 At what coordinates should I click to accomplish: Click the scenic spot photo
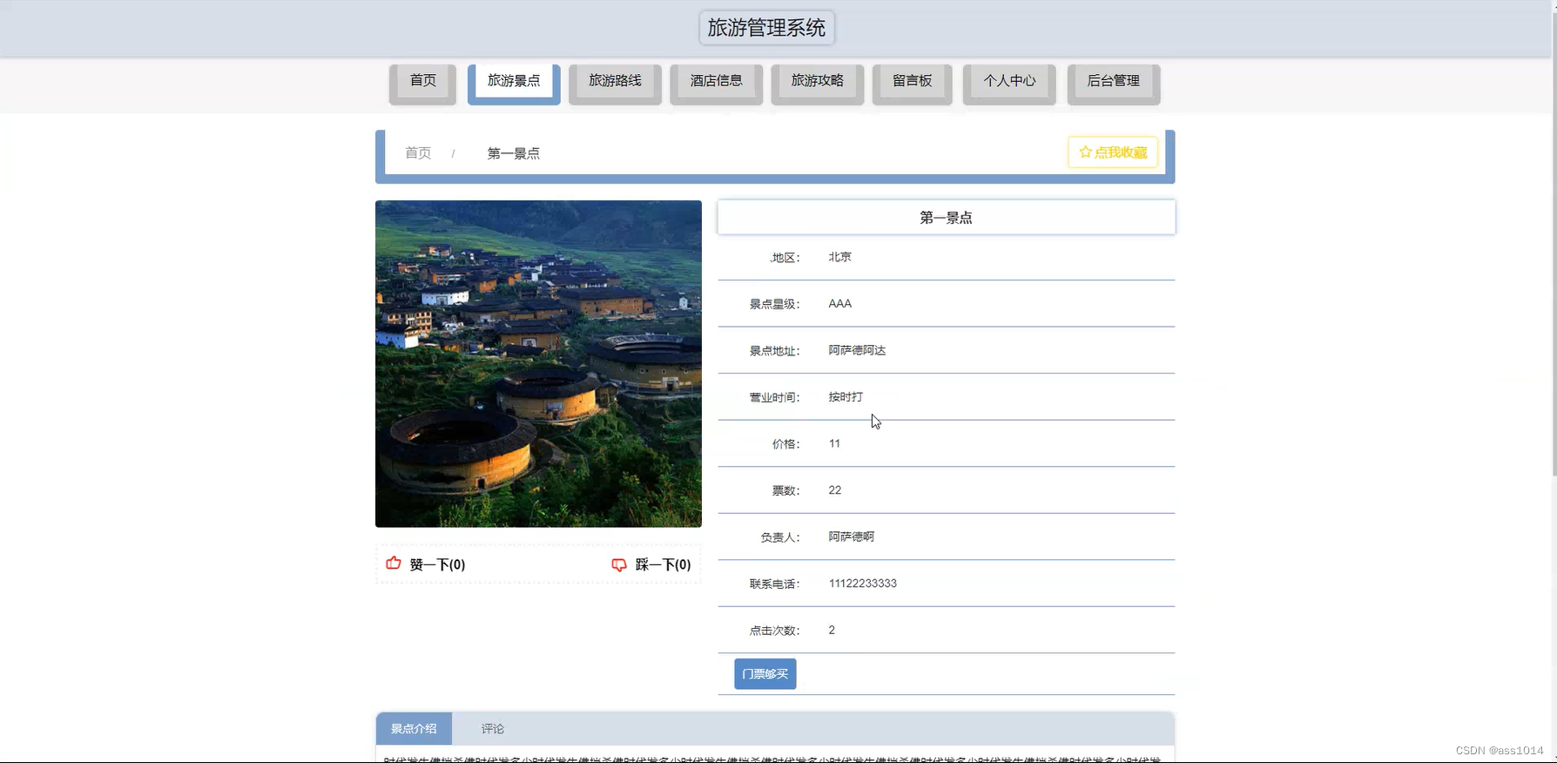pyautogui.click(x=538, y=364)
